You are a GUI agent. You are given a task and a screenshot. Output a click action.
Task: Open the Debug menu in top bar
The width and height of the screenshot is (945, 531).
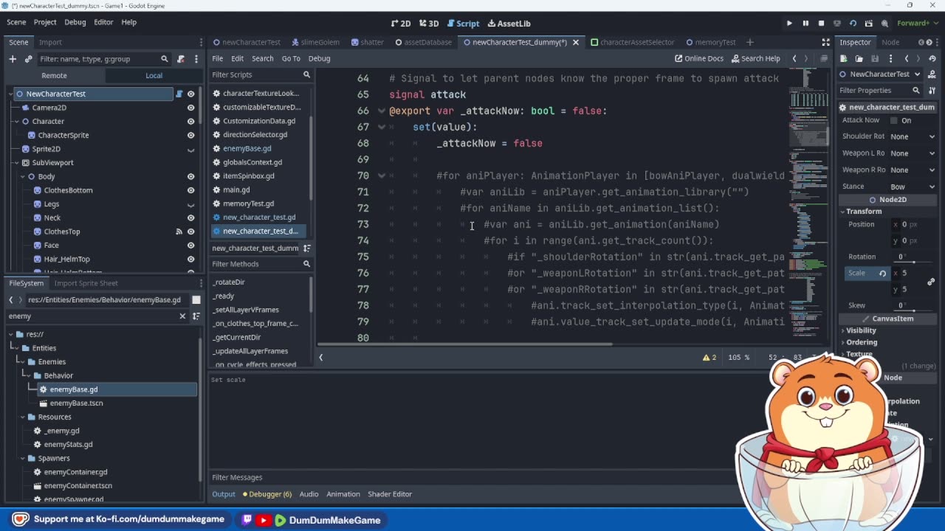coord(75,22)
